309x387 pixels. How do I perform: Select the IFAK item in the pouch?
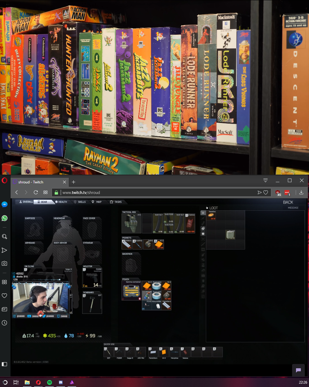(166, 296)
